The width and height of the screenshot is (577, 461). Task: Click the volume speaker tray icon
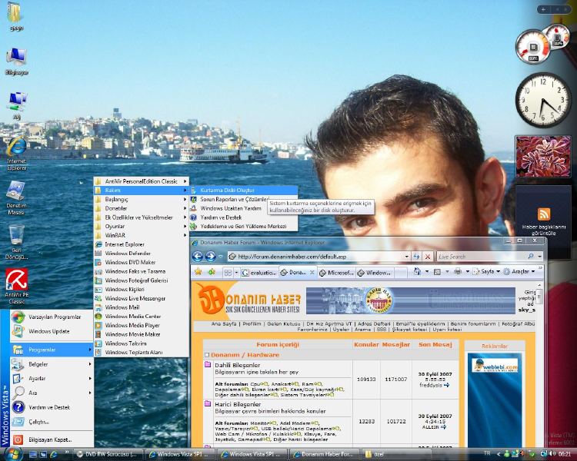click(x=552, y=454)
